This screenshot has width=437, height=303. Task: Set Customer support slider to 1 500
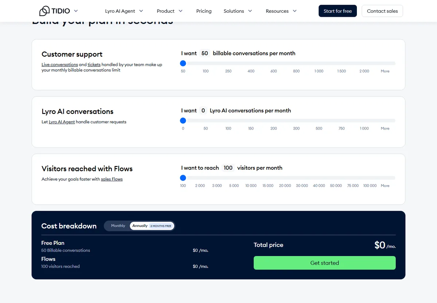pos(342,71)
